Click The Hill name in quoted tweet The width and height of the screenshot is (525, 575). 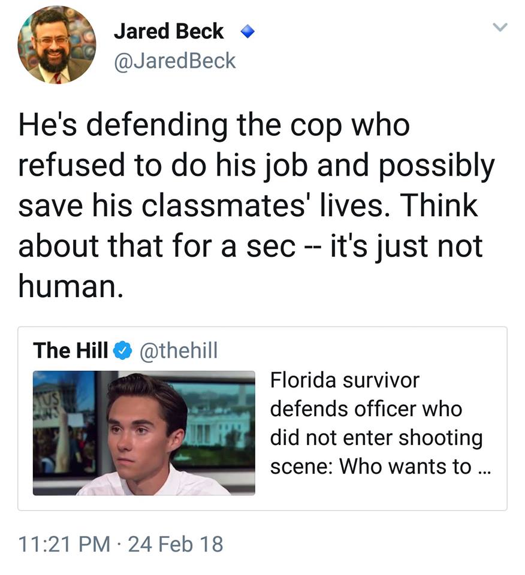(70, 350)
